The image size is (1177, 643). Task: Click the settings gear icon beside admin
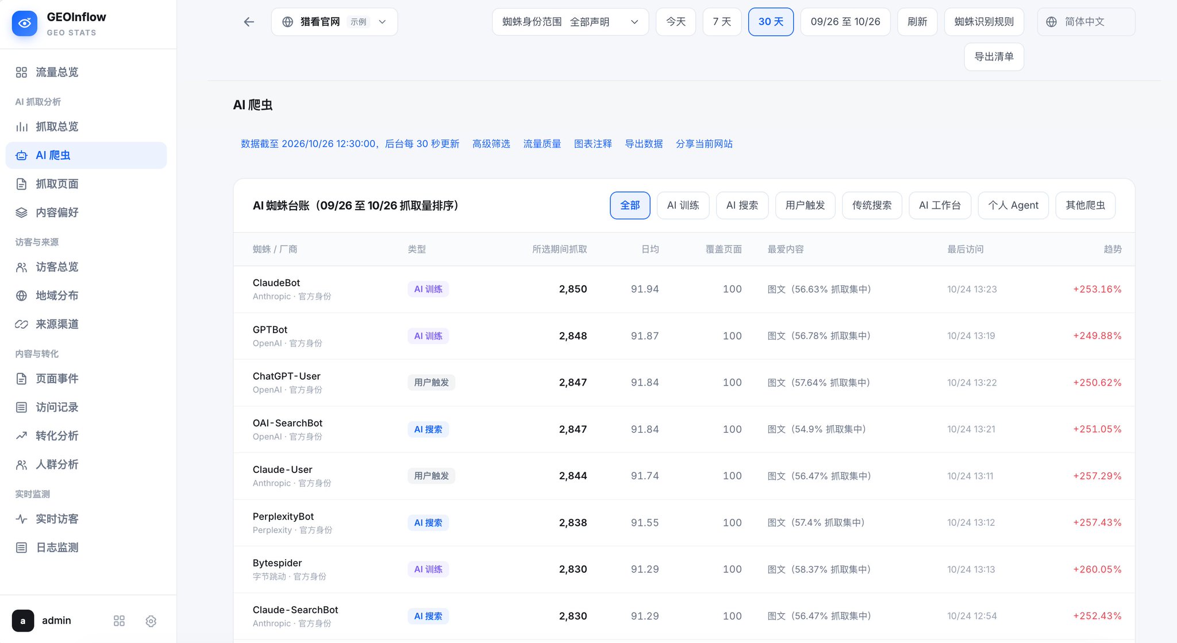(151, 621)
